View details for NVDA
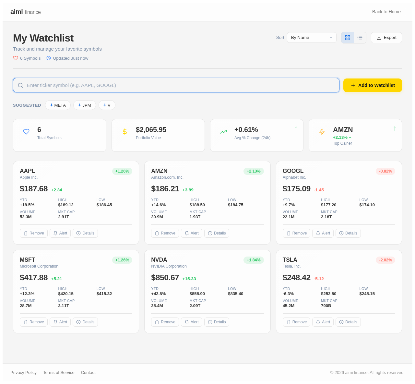 tap(217, 322)
